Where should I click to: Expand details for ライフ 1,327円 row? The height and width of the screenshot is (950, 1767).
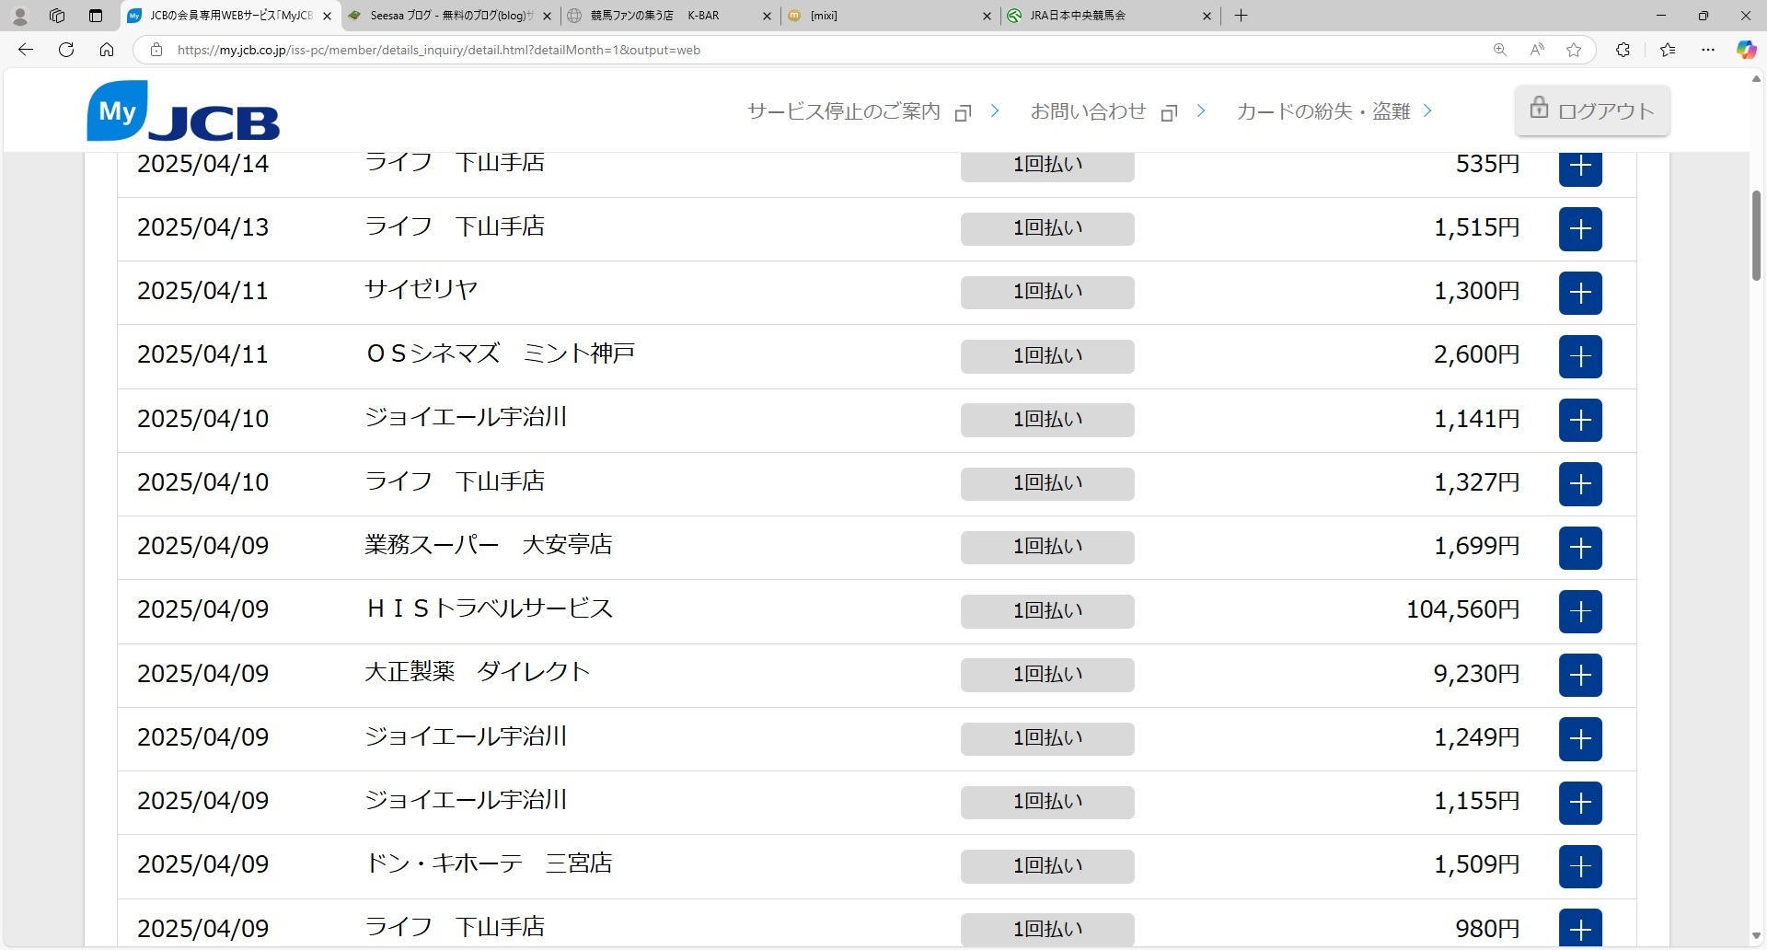coord(1580,483)
